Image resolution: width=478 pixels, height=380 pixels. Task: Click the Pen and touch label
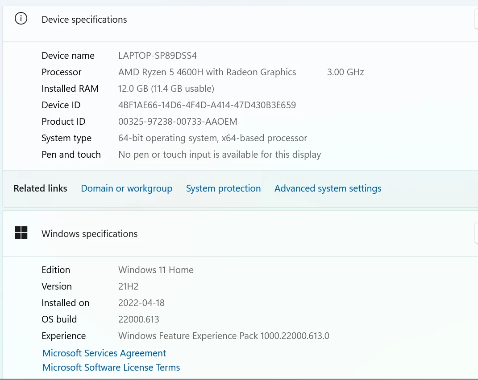tap(71, 155)
